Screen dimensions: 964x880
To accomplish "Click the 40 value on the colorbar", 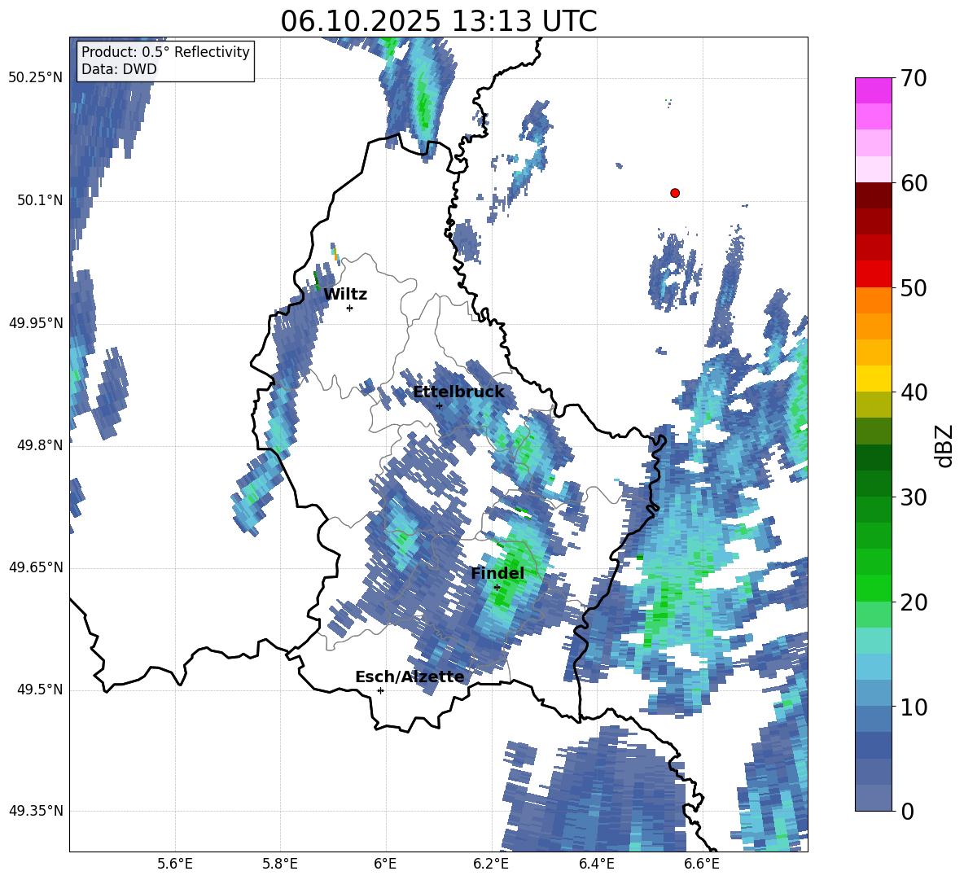I will click(914, 392).
